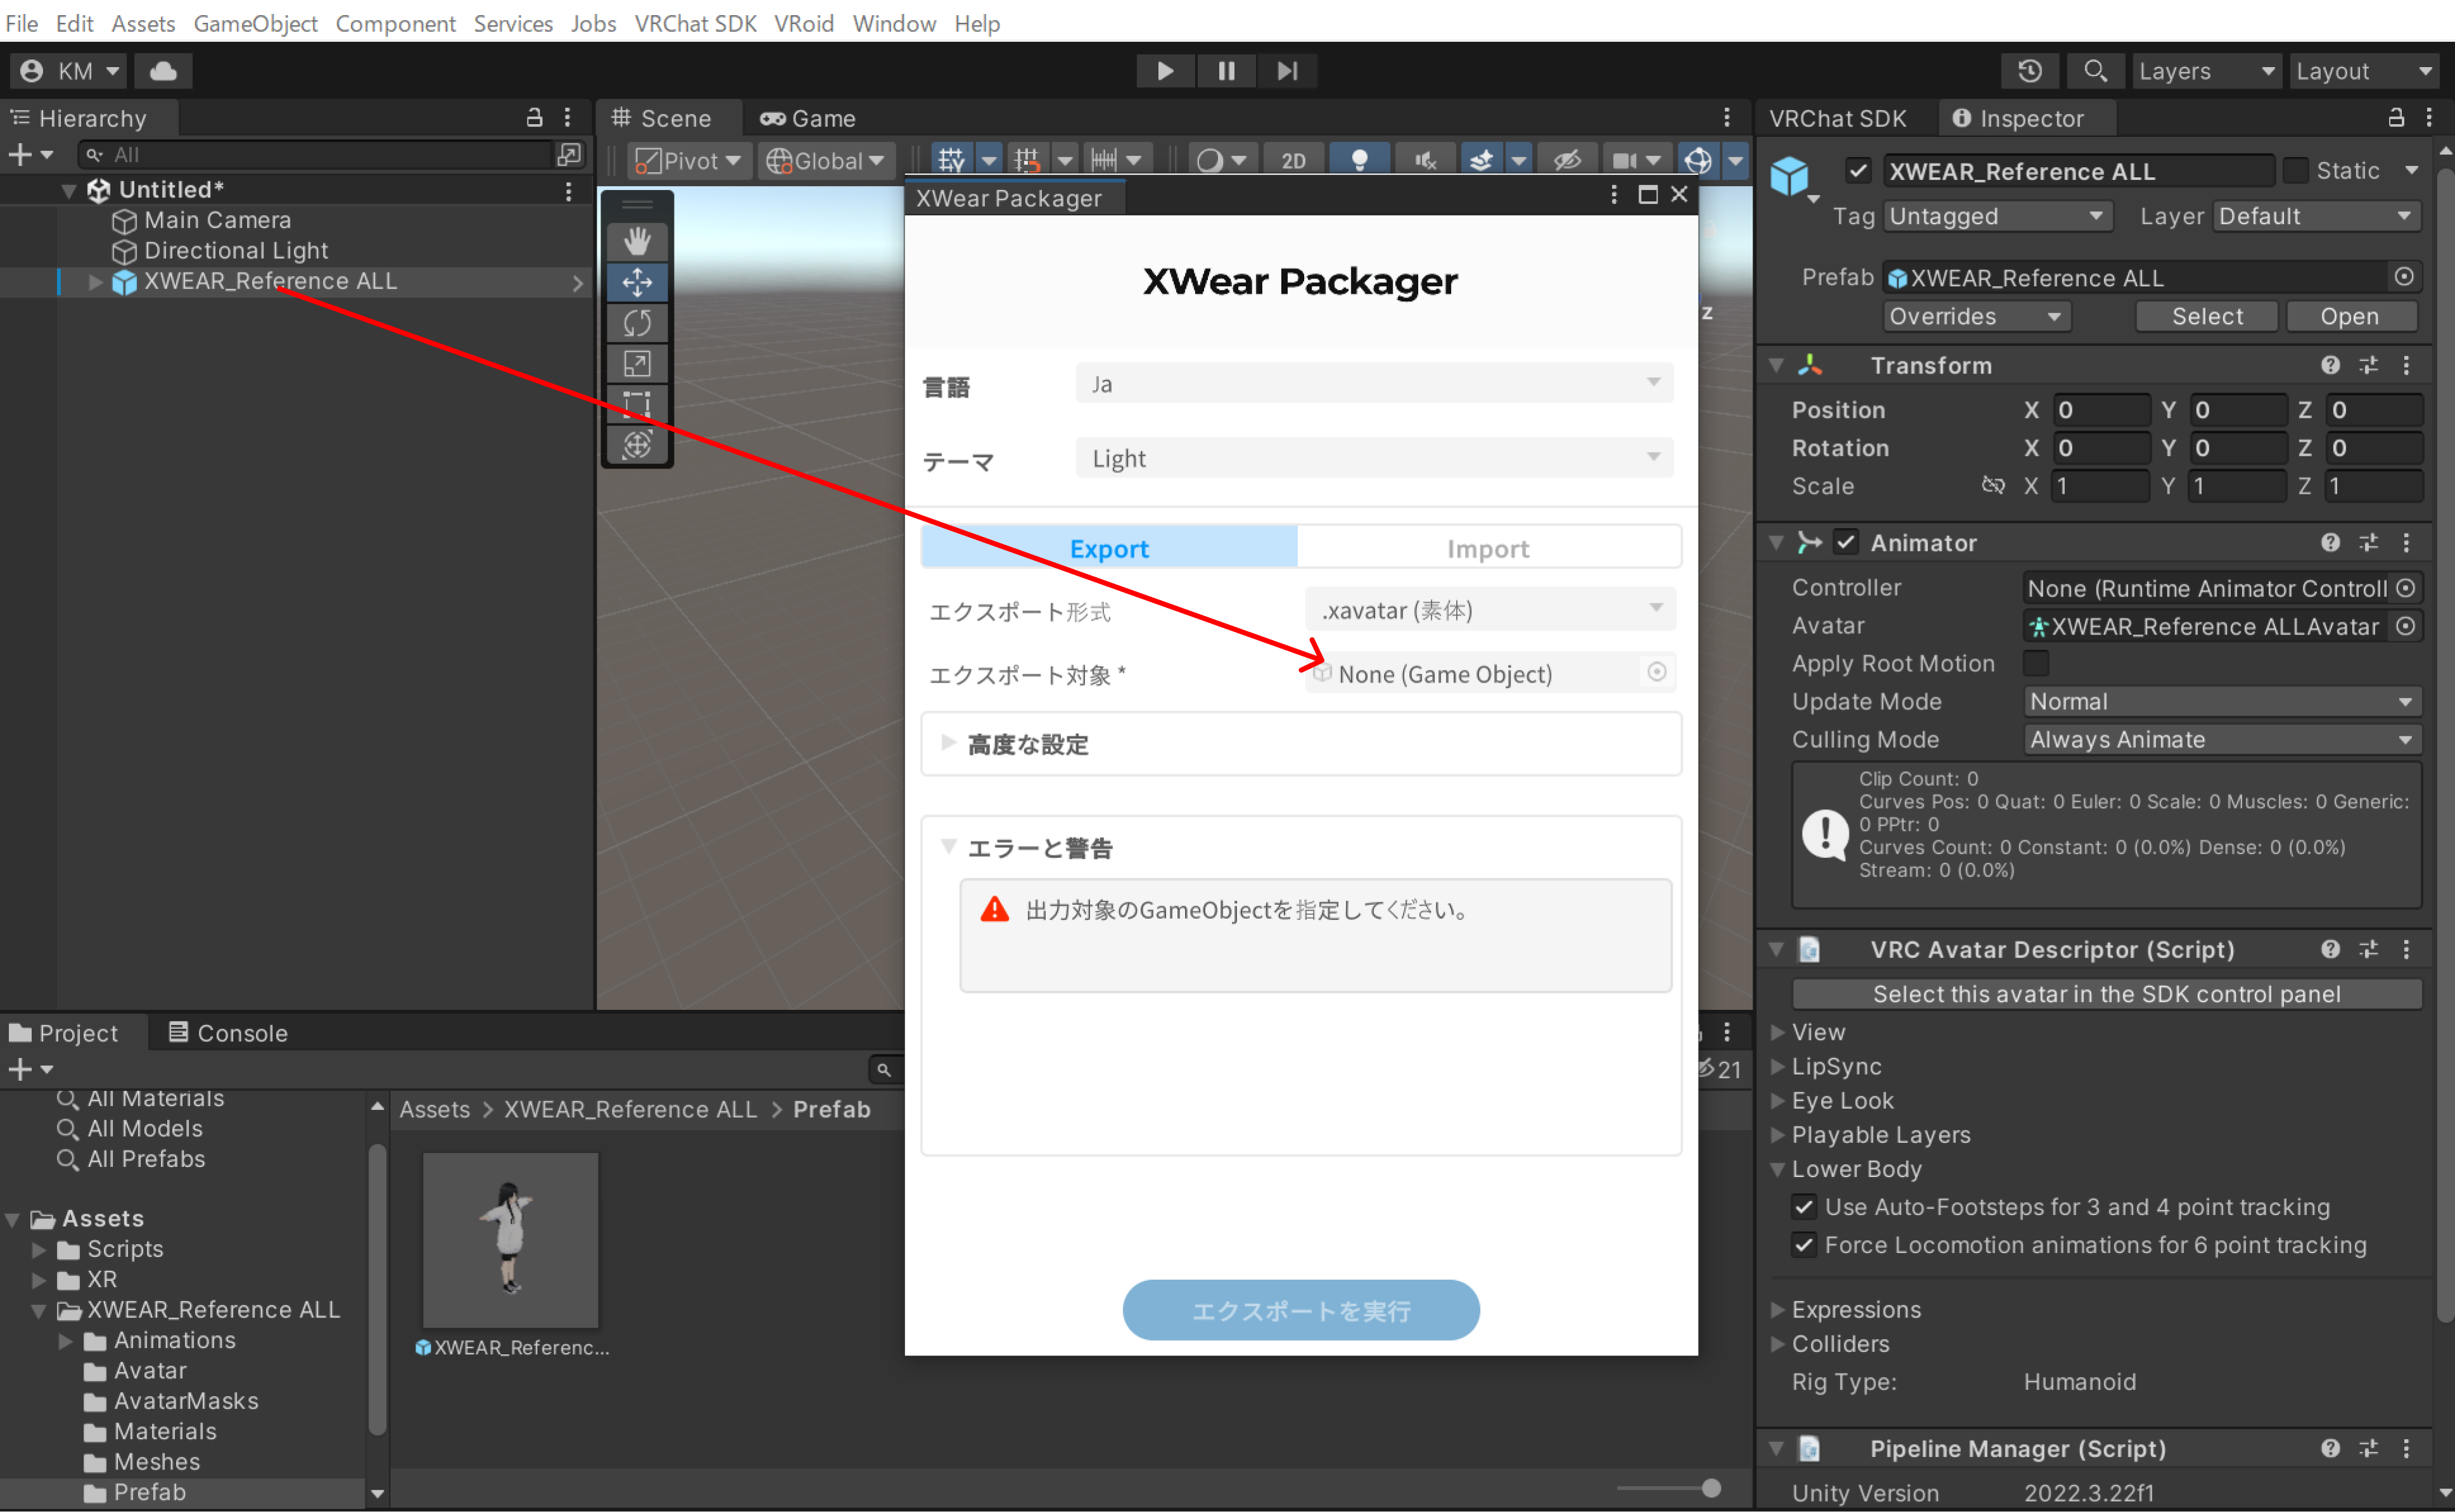
Task: Select the Scale tool
Action: (x=637, y=364)
